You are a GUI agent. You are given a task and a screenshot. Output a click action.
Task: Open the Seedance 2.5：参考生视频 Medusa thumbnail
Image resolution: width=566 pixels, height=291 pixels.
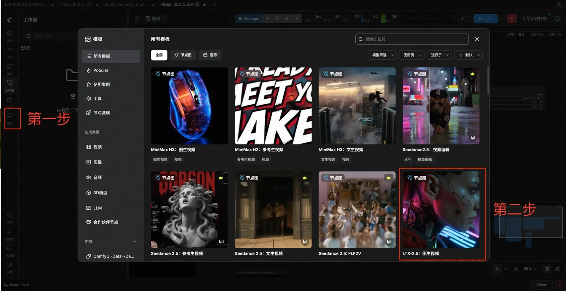click(x=189, y=210)
